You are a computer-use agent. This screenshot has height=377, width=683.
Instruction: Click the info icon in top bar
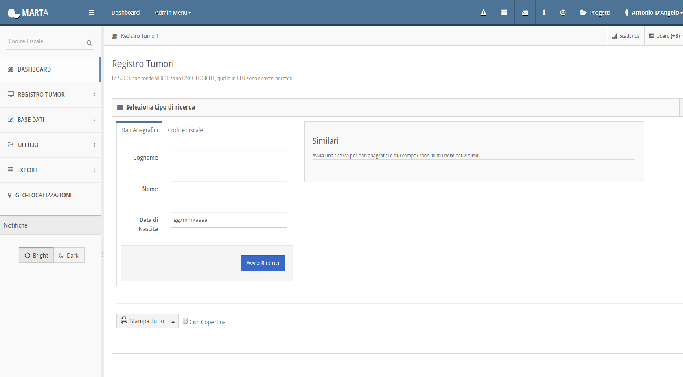(544, 12)
